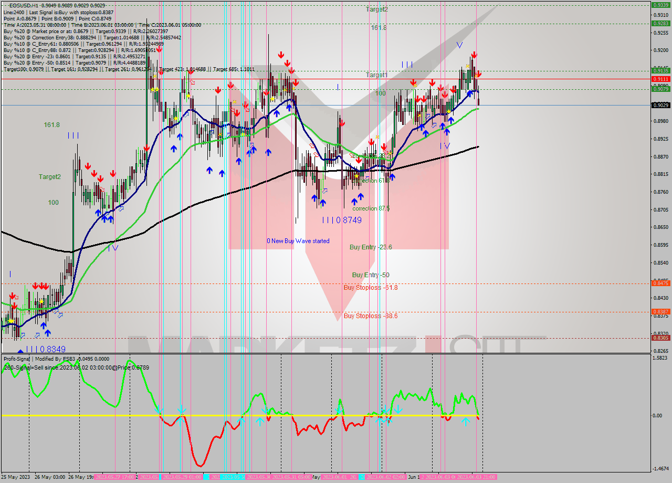
Task: Click the orange 0.8387 price label
Action: coord(660,311)
